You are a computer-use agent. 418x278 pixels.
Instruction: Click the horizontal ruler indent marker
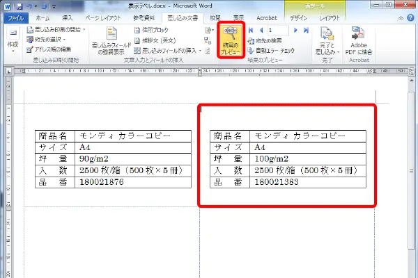pos(200,72)
